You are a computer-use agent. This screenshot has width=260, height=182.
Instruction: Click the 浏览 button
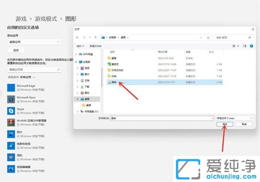pos(13,50)
